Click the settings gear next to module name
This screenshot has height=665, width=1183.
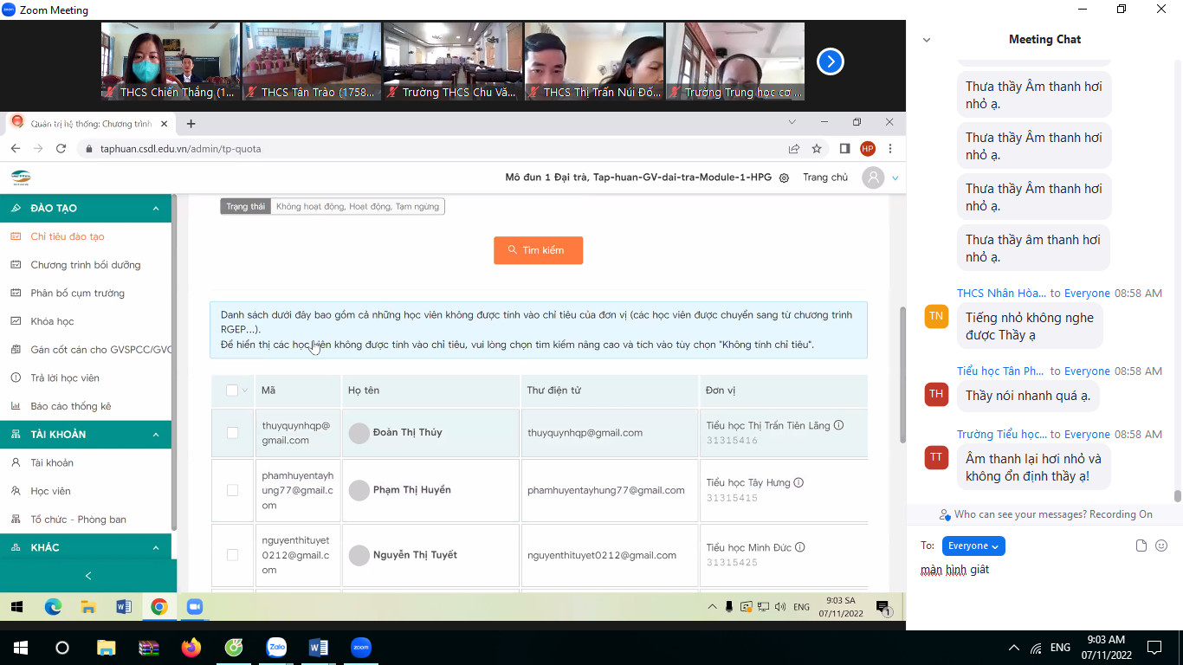click(x=784, y=178)
